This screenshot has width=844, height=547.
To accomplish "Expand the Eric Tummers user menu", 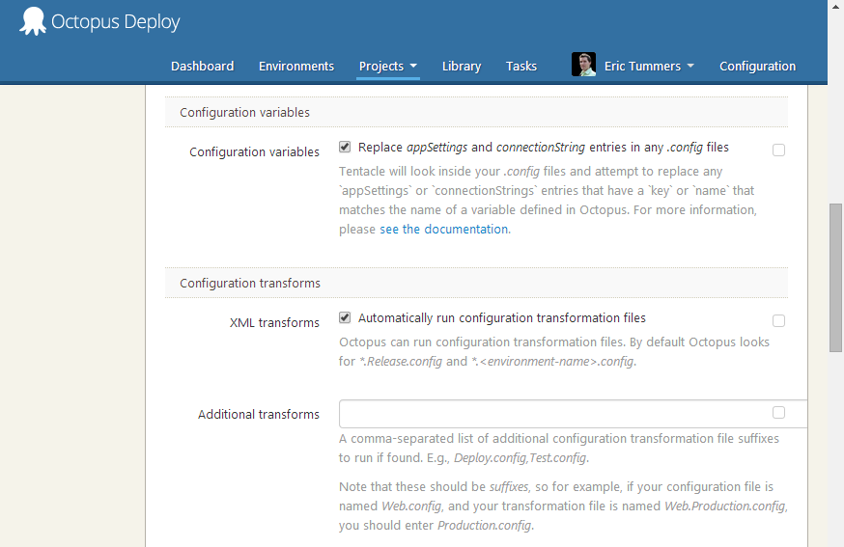I will (649, 66).
